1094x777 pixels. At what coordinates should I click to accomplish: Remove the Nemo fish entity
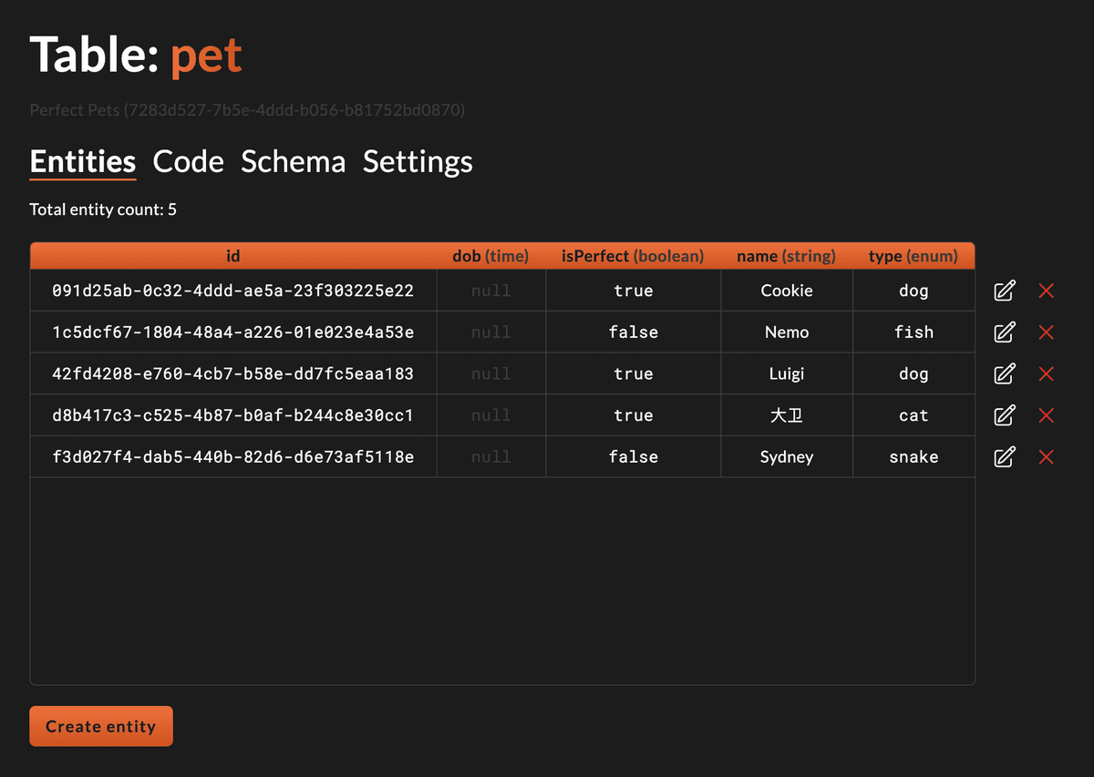(1047, 332)
